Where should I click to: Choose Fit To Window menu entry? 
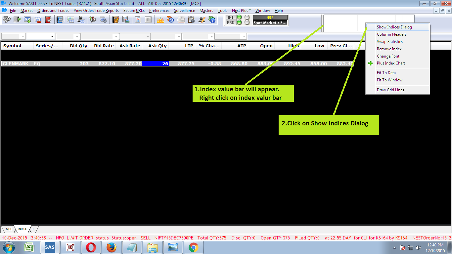(x=397, y=80)
